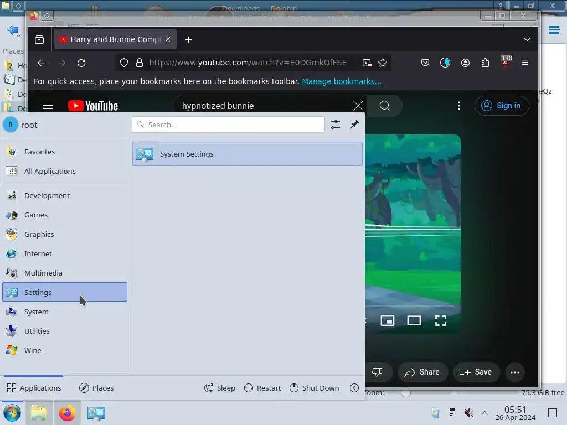Open the All Applications category

[x=65, y=172]
